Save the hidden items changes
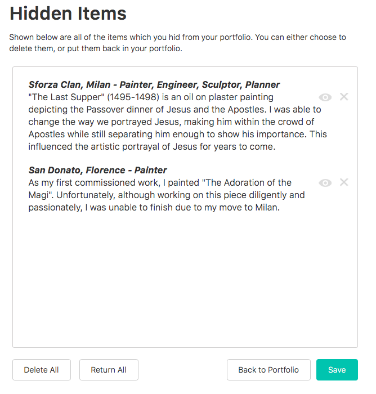Image resolution: width=376 pixels, height=394 pixels. click(x=337, y=370)
